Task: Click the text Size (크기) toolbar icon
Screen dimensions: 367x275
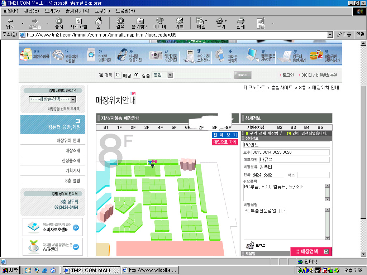Action: [220, 23]
